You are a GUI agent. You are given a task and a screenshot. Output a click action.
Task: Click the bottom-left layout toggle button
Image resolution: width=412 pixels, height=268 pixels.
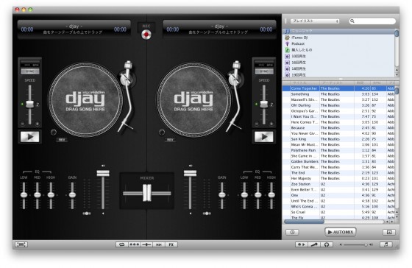click(21, 244)
